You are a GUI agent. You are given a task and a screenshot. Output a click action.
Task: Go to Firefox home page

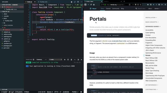pyautogui.click(x=94, y=5)
